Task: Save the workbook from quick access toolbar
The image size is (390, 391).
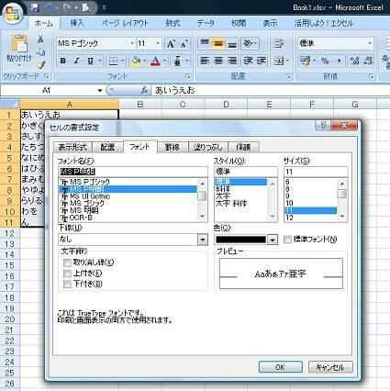Action: point(35,7)
